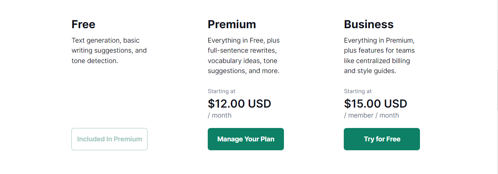
Task: Click the $15.00 USD price text
Action: [x=375, y=104]
